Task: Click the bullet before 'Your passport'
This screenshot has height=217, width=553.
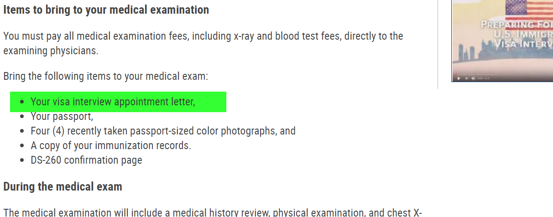Action: tap(22, 117)
